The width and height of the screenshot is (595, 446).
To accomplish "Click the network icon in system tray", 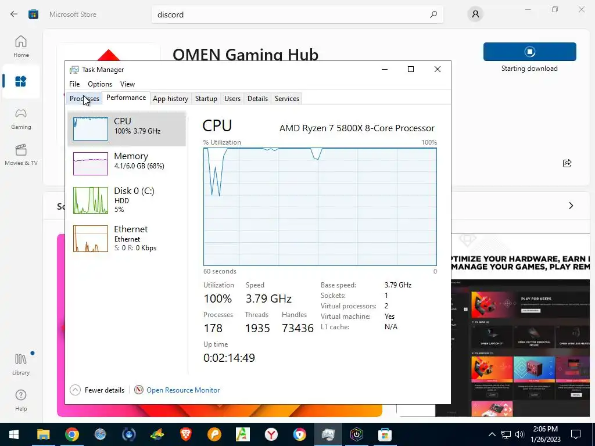I will coord(506,434).
